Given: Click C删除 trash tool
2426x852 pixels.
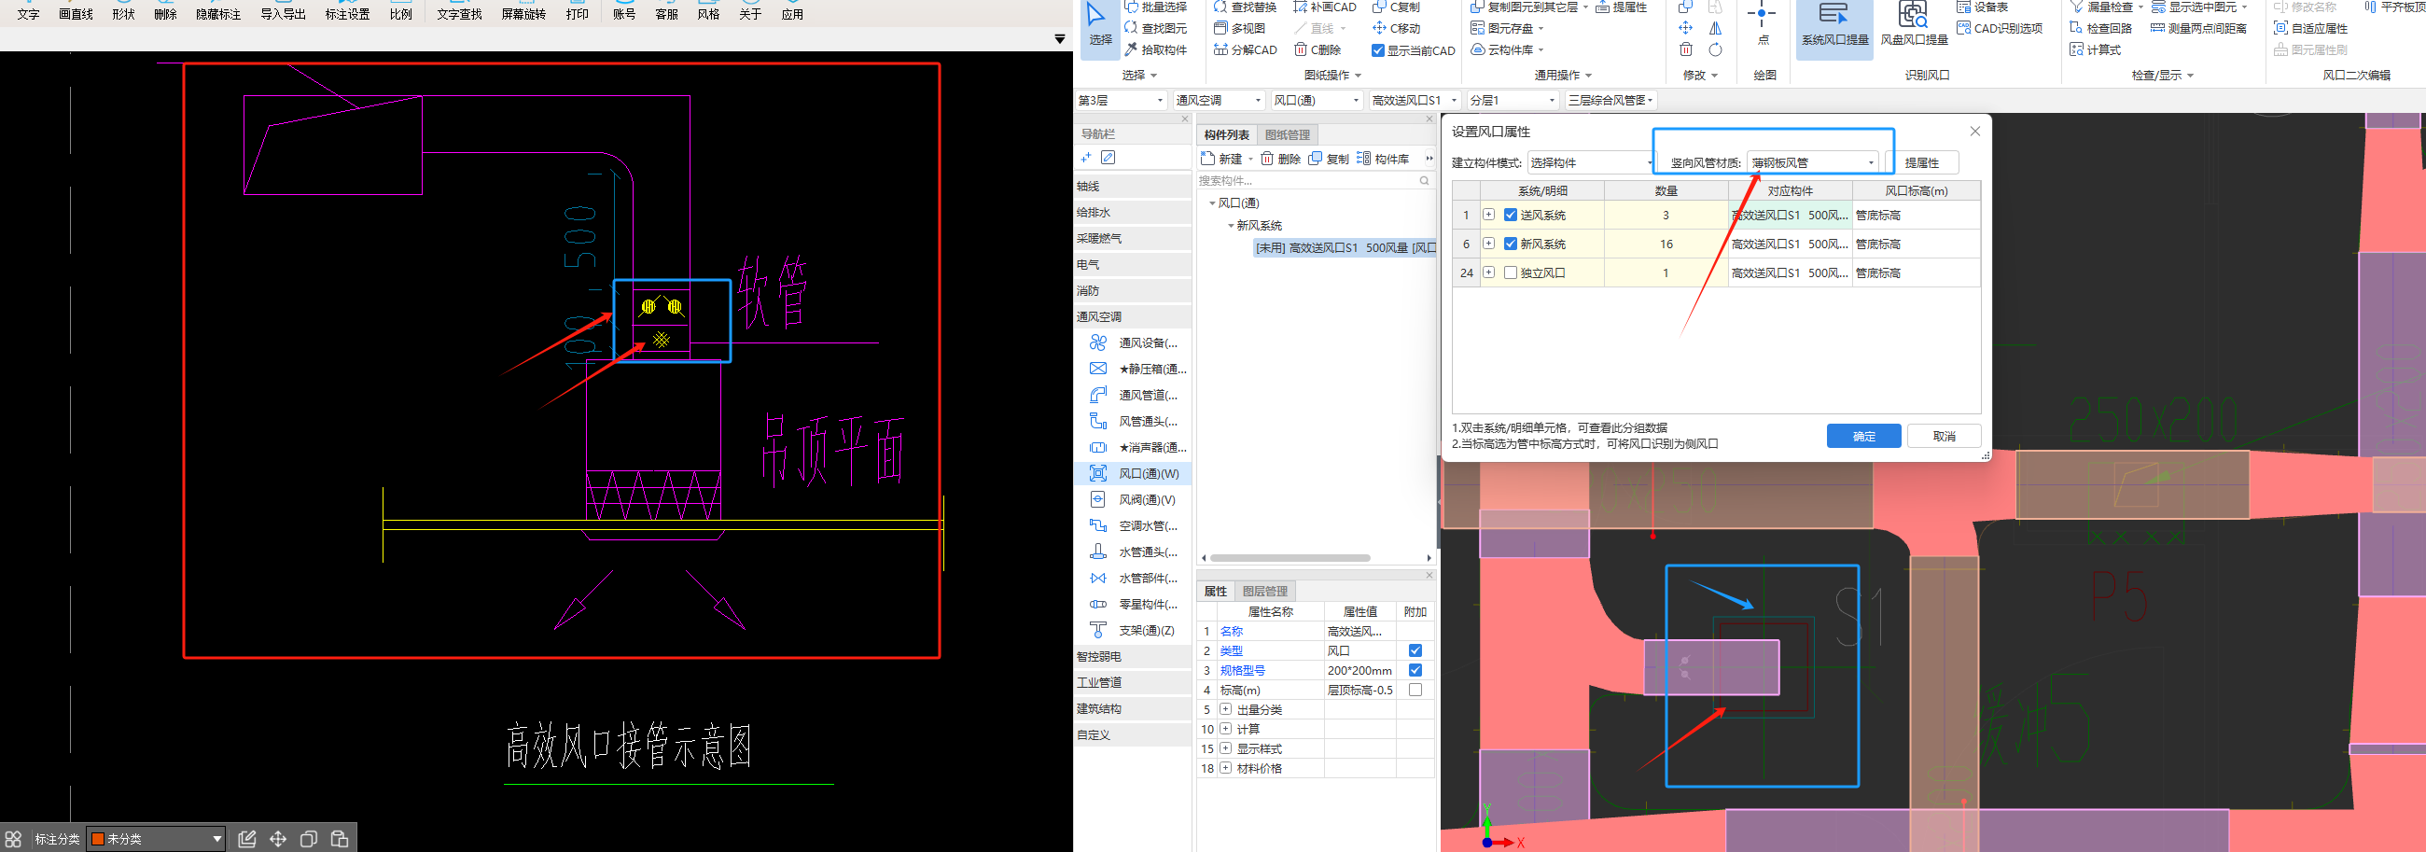Looking at the screenshot, I should pos(1318,49).
